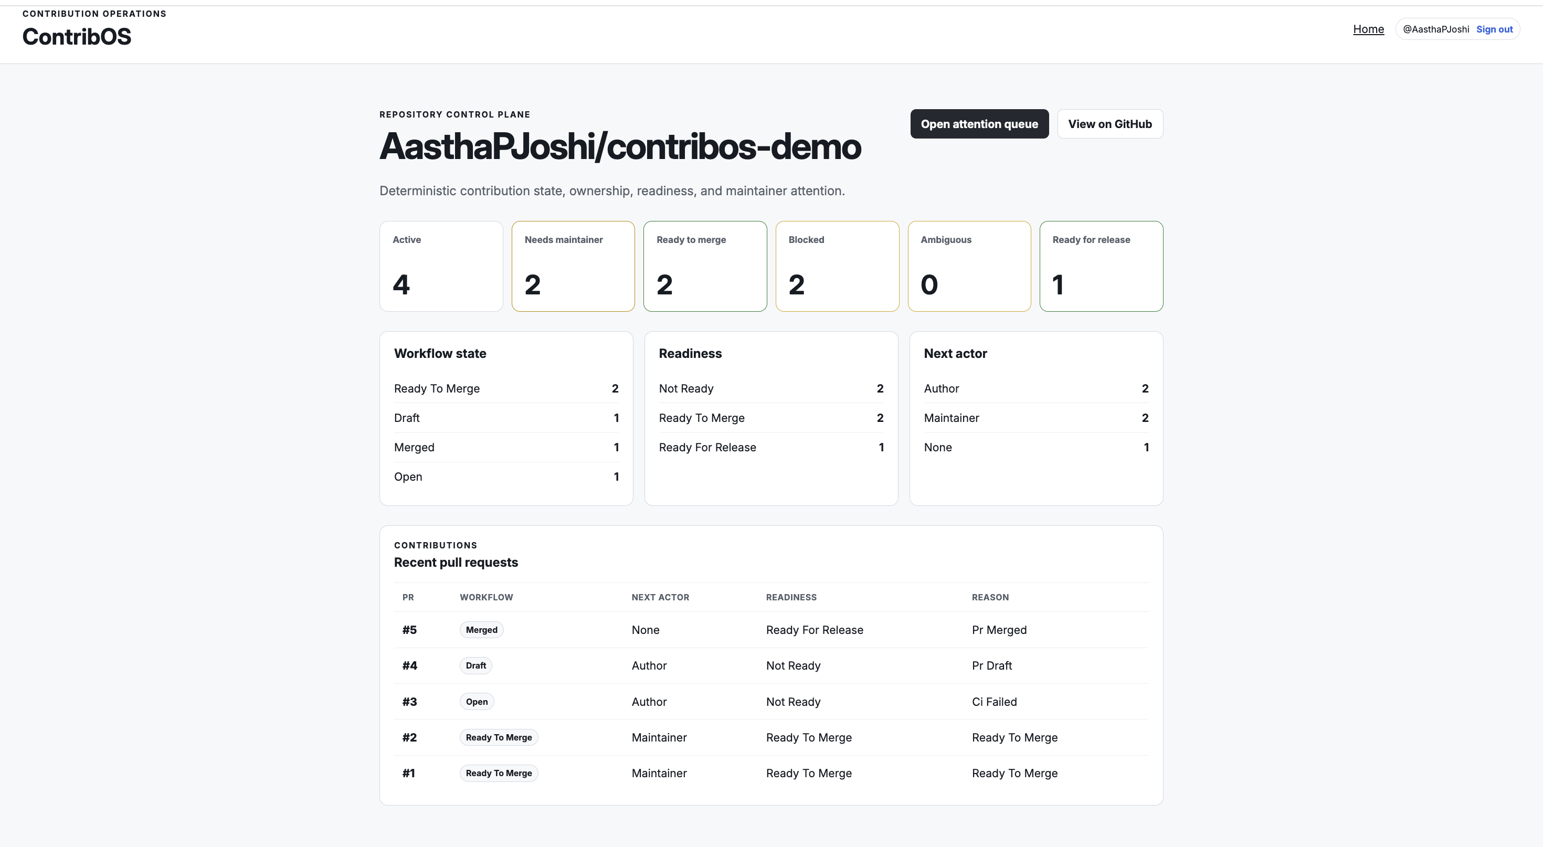Sign out of the account
This screenshot has height=847, width=1543.
point(1494,29)
